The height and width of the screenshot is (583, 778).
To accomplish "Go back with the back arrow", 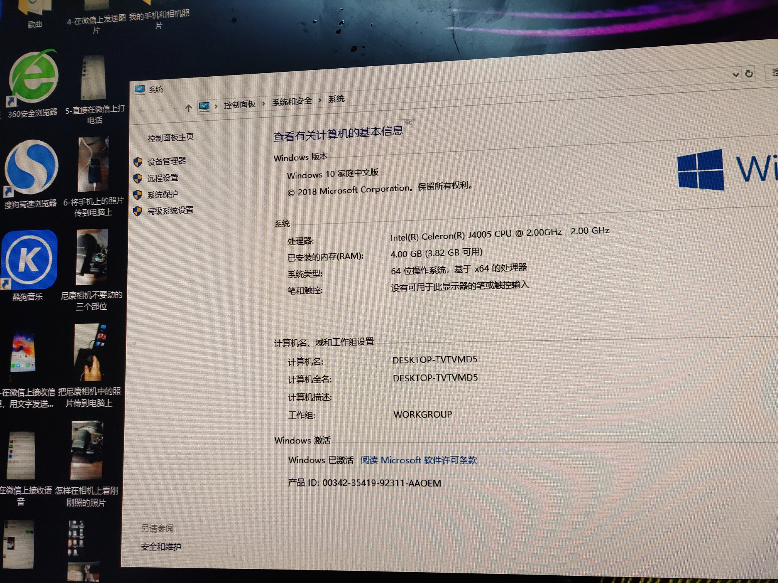I will (x=142, y=111).
